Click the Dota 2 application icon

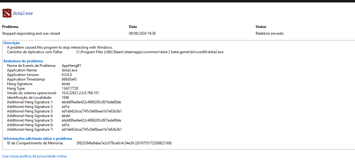[7, 13]
